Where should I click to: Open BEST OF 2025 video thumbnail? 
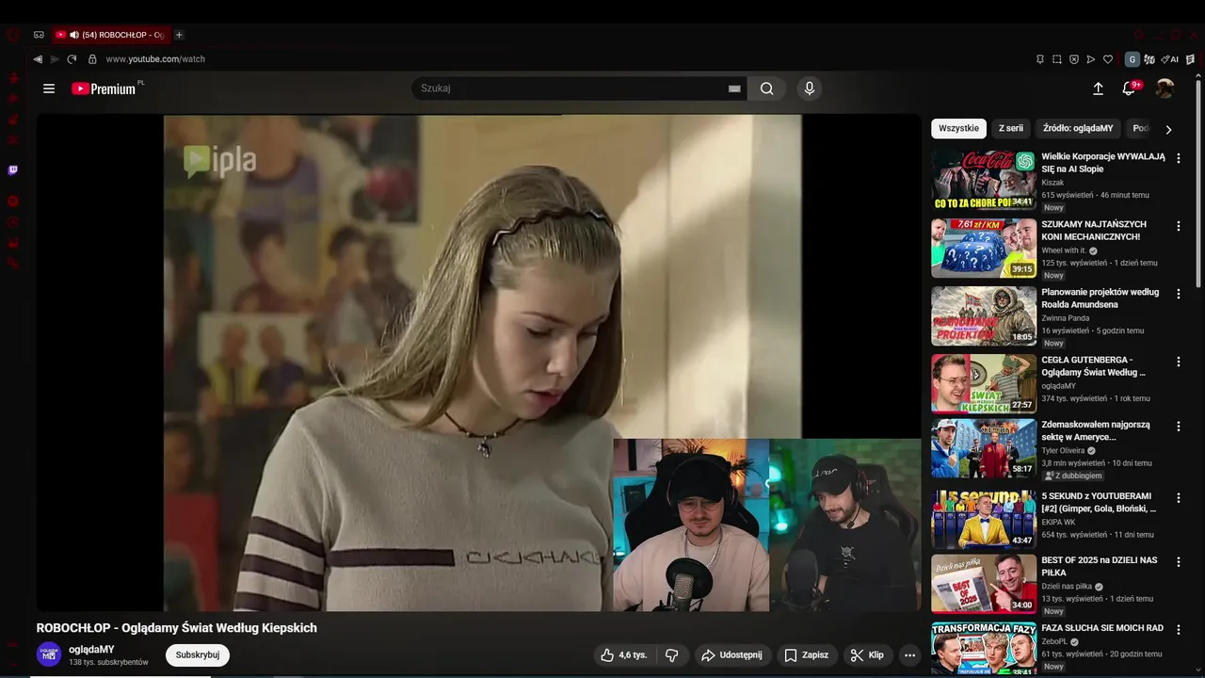[984, 584]
